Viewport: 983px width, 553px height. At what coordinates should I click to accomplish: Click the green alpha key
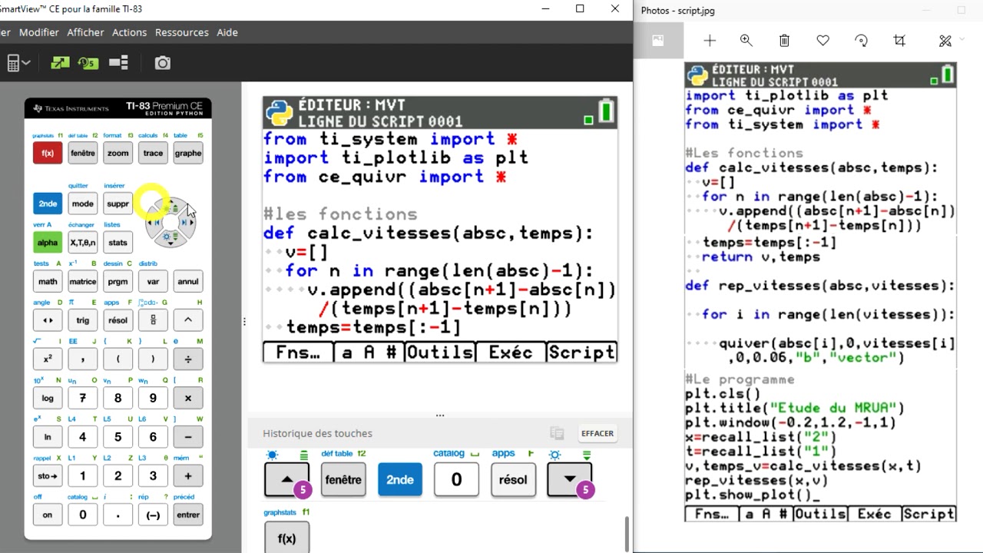click(x=48, y=243)
